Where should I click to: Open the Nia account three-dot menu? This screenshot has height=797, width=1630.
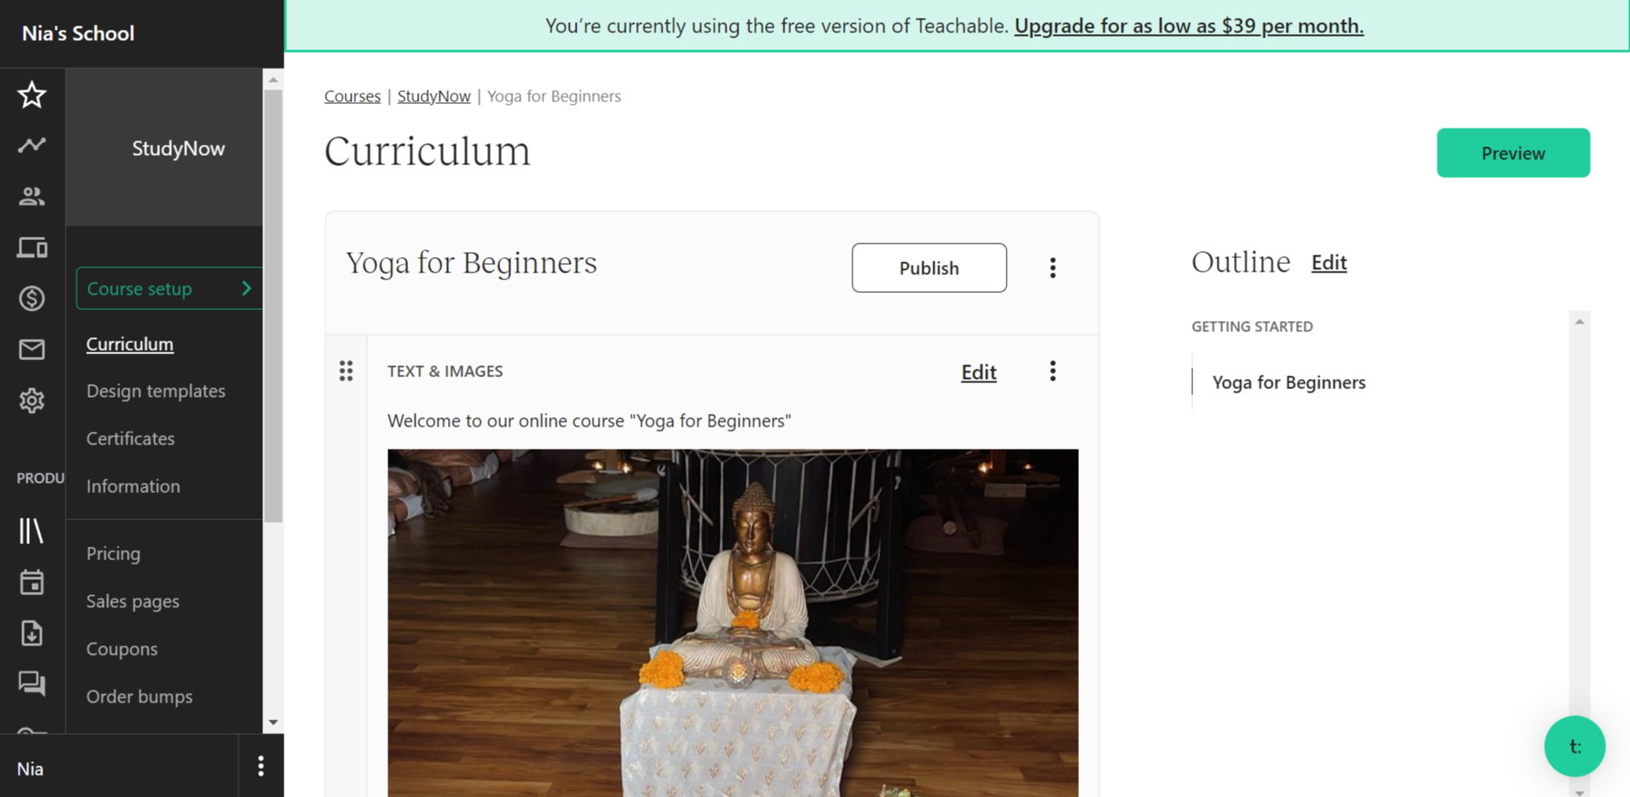[261, 766]
